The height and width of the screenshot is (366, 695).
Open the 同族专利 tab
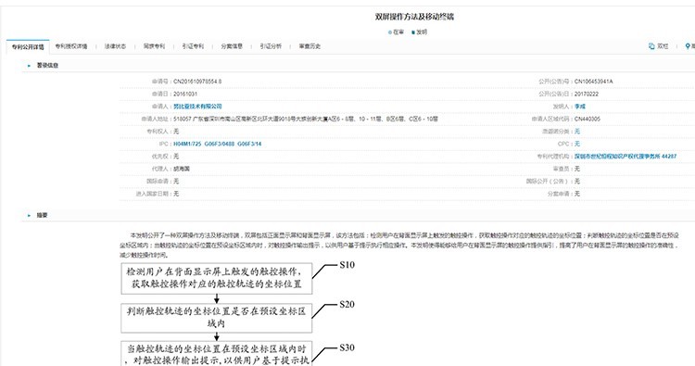(x=154, y=46)
